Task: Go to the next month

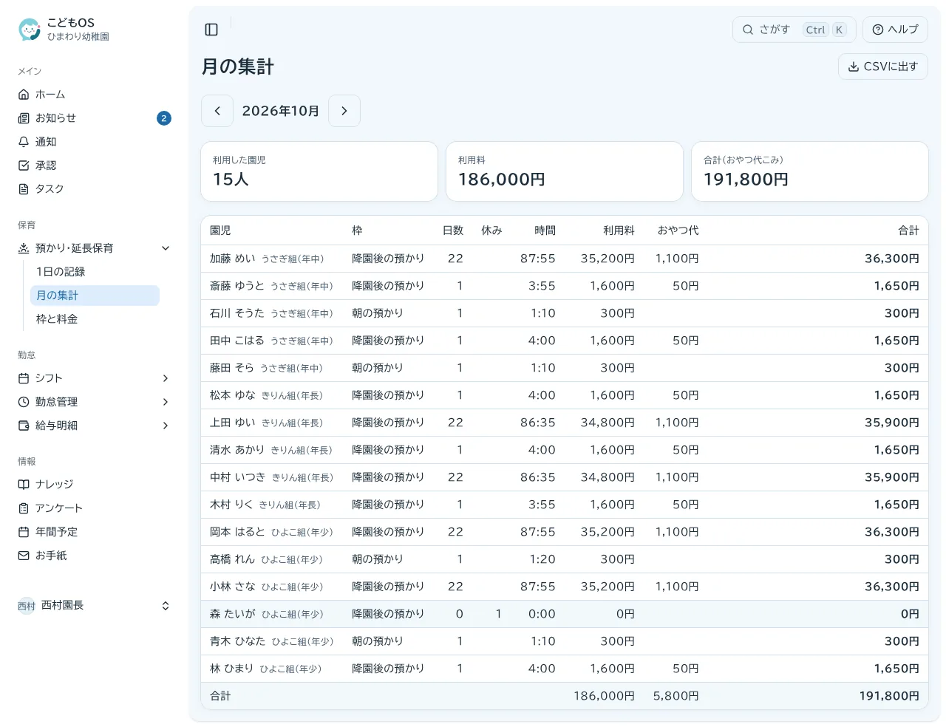Action: click(344, 111)
